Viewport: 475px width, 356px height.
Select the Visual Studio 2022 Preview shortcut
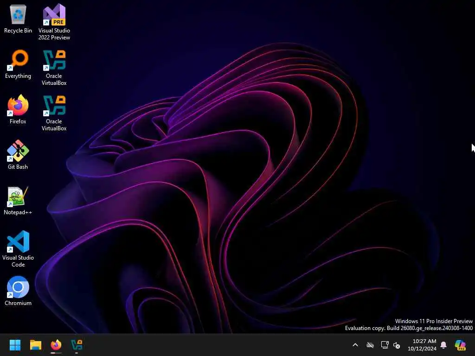pyautogui.click(x=54, y=22)
